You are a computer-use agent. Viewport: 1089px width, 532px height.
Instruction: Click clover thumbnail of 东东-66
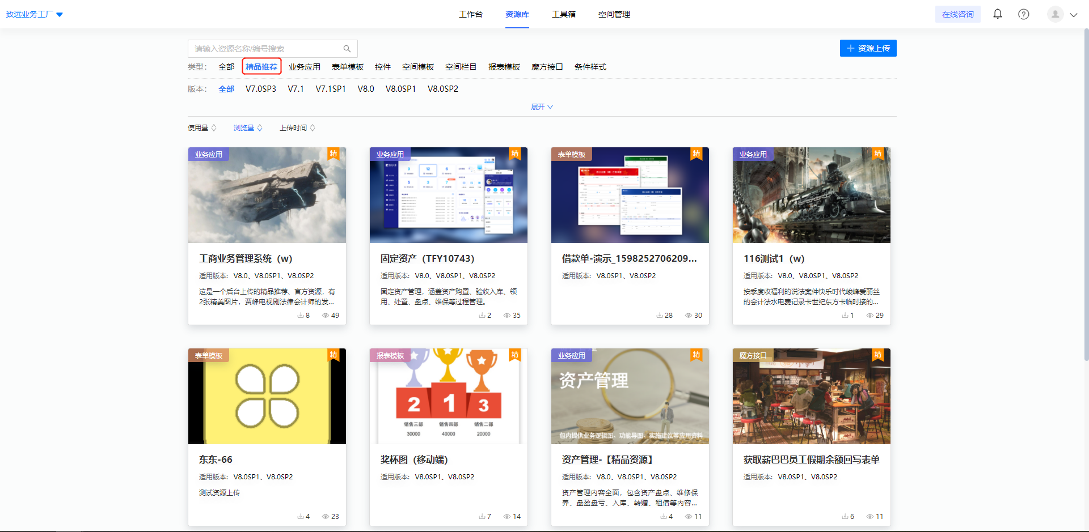point(267,397)
